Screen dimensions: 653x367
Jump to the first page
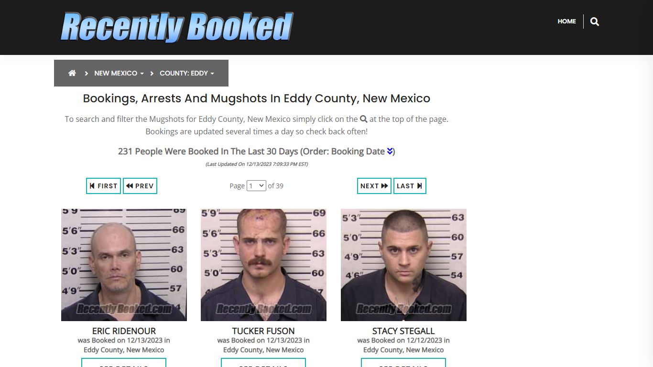coord(103,186)
